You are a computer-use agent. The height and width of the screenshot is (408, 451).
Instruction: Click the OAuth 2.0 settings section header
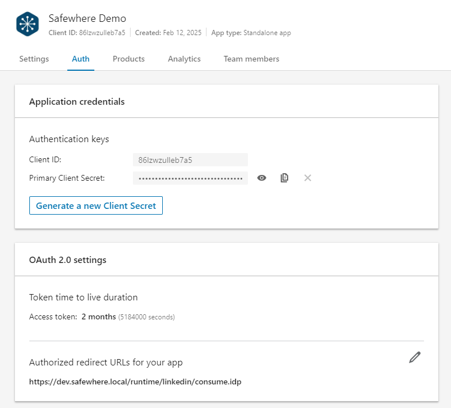coord(67,260)
